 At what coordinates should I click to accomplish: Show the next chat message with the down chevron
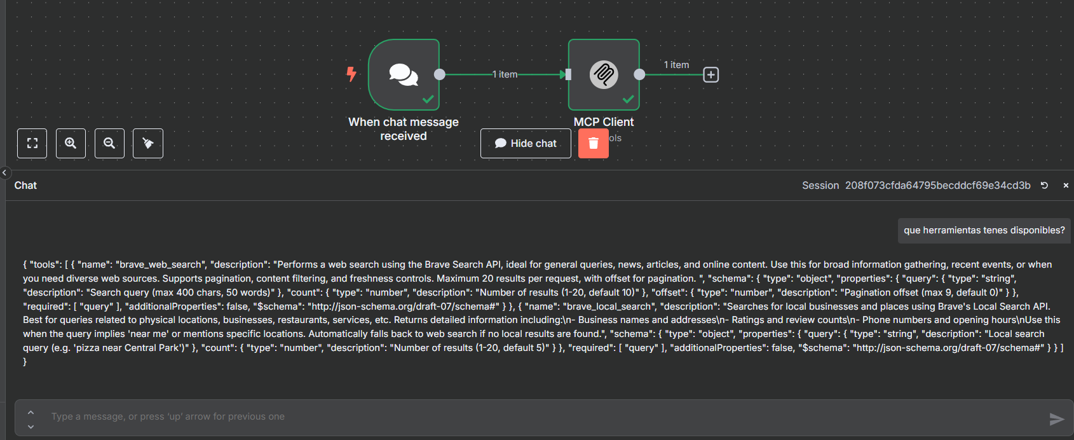click(31, 426)
